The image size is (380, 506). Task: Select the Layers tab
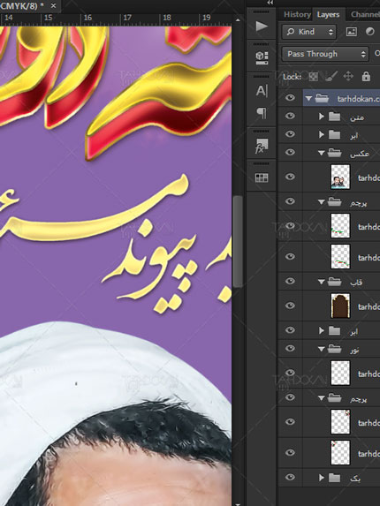(x=328, y=14)
